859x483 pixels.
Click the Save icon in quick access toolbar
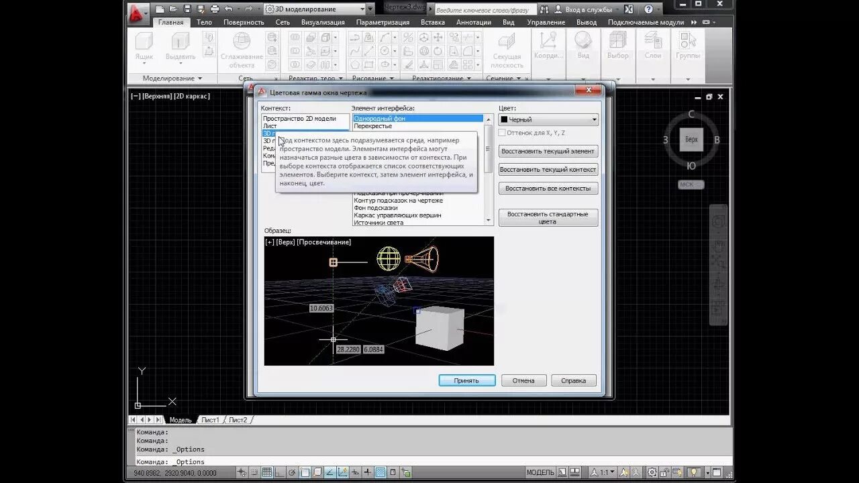(x=187, y=9)
